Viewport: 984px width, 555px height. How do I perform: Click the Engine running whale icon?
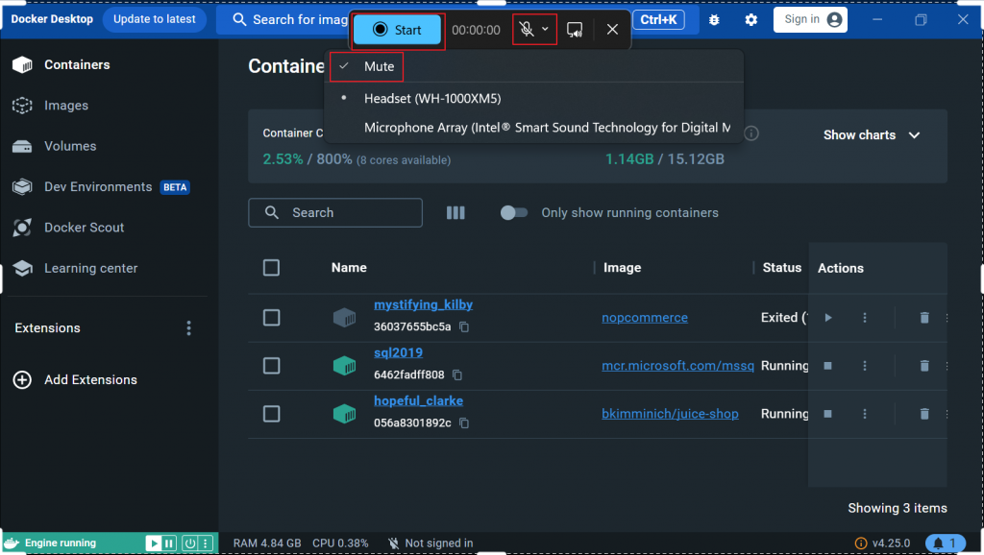(12, 543)
